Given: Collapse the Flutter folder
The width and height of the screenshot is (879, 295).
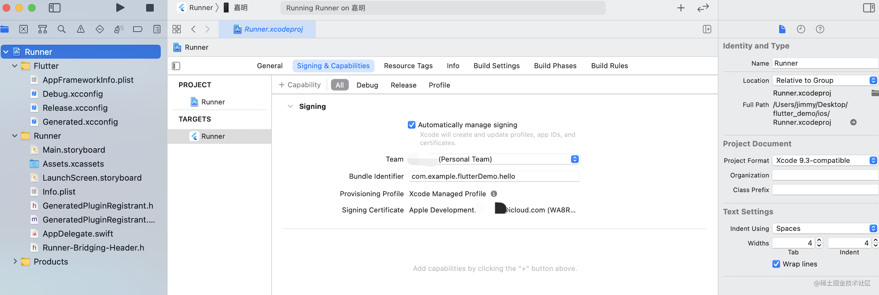Looking at the screenshot, I should pyautogui.click(x=15, y=66).
